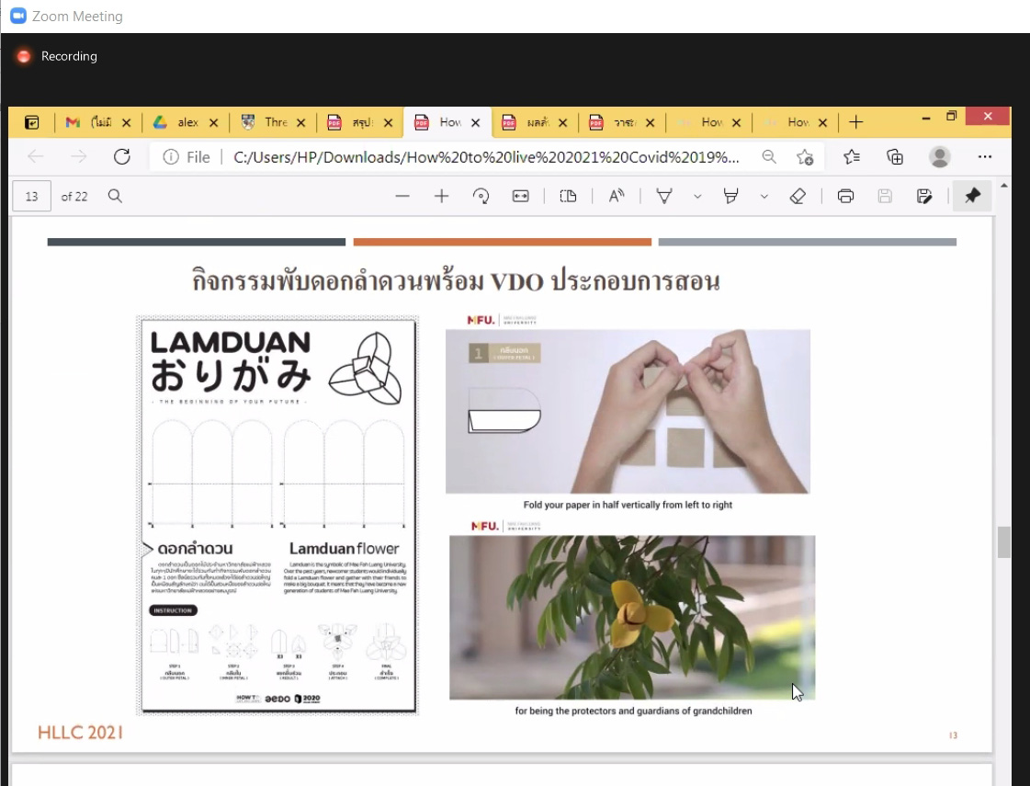Image resolution: width=1030 pixels, height=786 pixels.
Task: Activate fit to width view
Action: (520, 196)
